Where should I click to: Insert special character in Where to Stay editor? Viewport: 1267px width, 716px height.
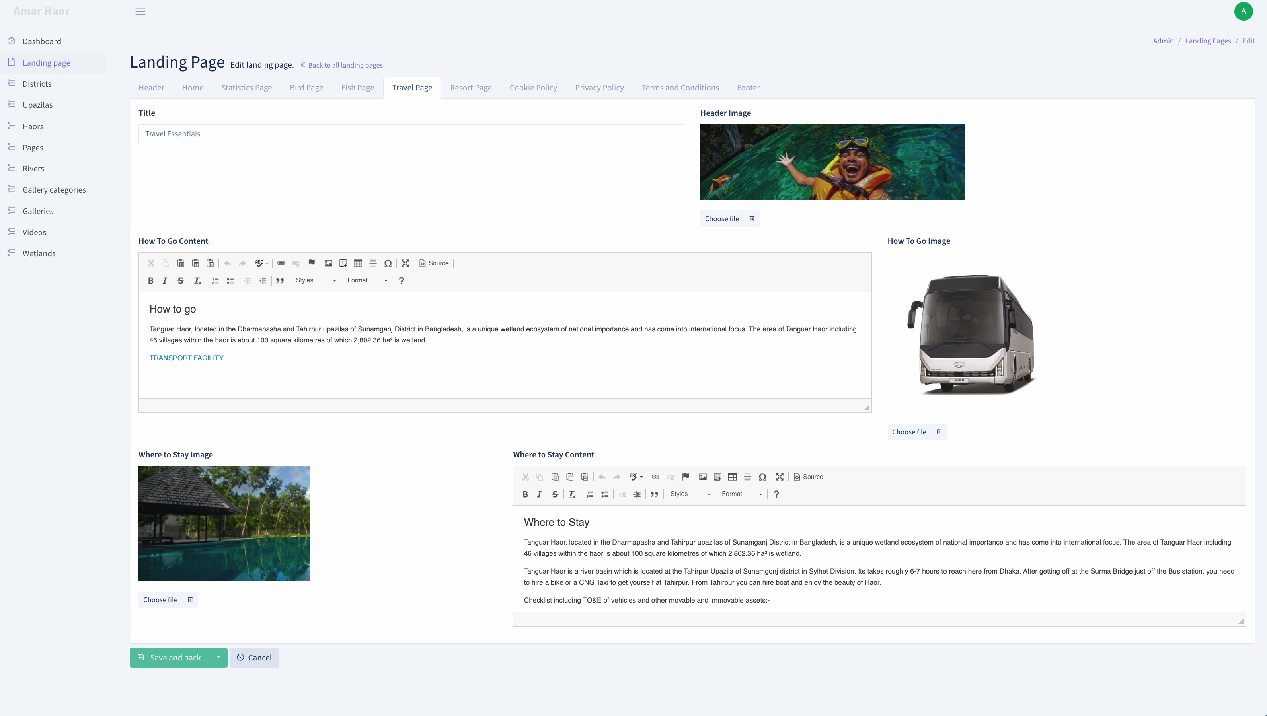click(762, 477)
